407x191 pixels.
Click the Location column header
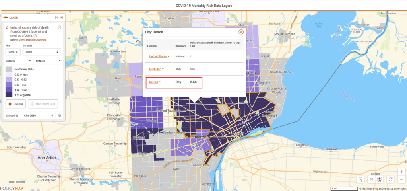pos(152,46)
